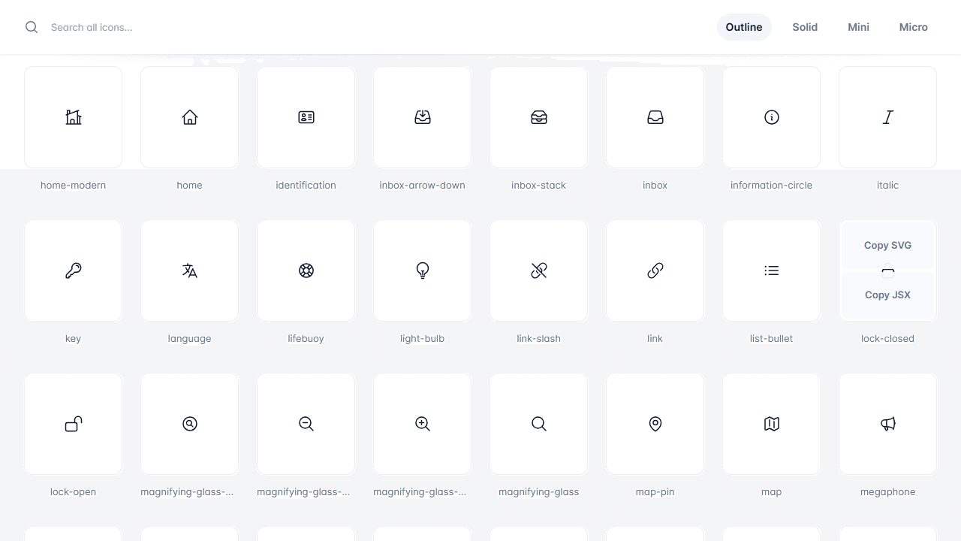This screenshot has height=541, width=961.
Task: Click the light-bulb icon
Action: (x=422, y=270)
